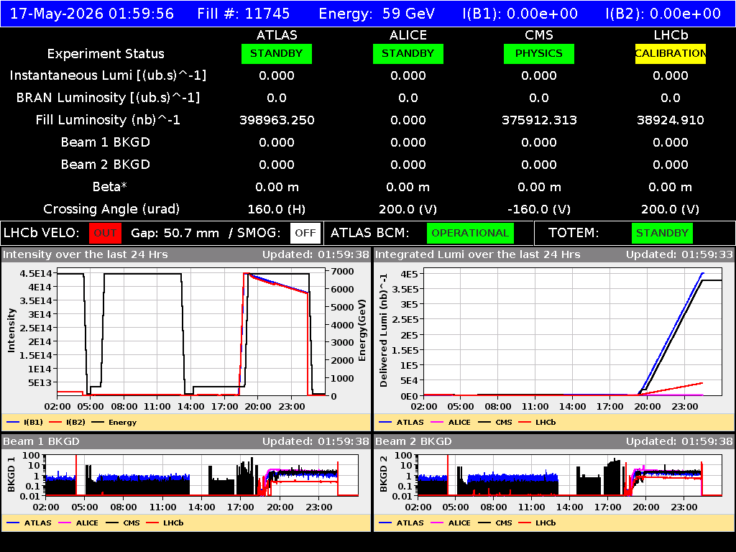
Task: Click the VELO Gap 50.7 mm reading
Action: click(175, 234)
